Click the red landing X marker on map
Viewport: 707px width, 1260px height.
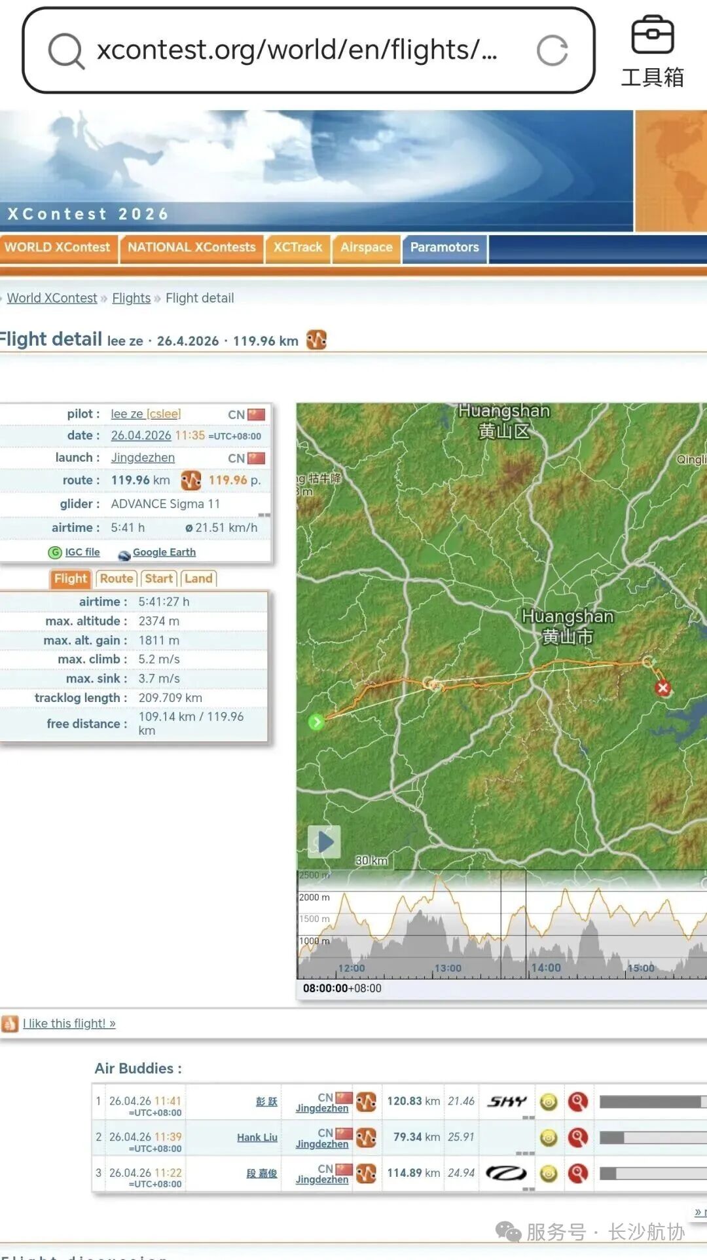point(663,688)
